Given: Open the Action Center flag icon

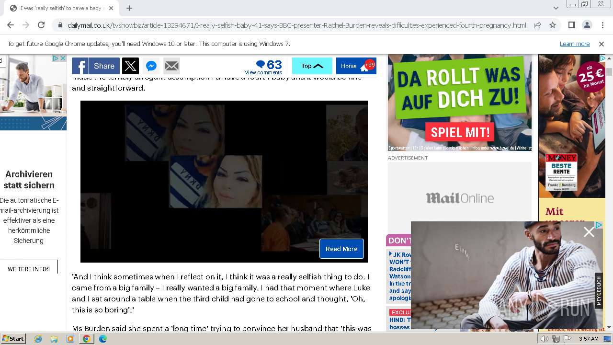Looking at the screenshot, I should pos(567,339).
